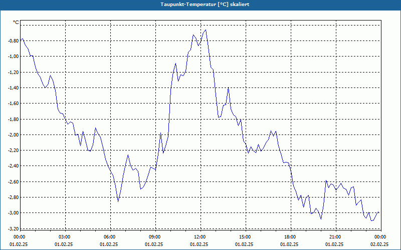Click the "-1,40" y-axis value

click(x=14, y=88)
